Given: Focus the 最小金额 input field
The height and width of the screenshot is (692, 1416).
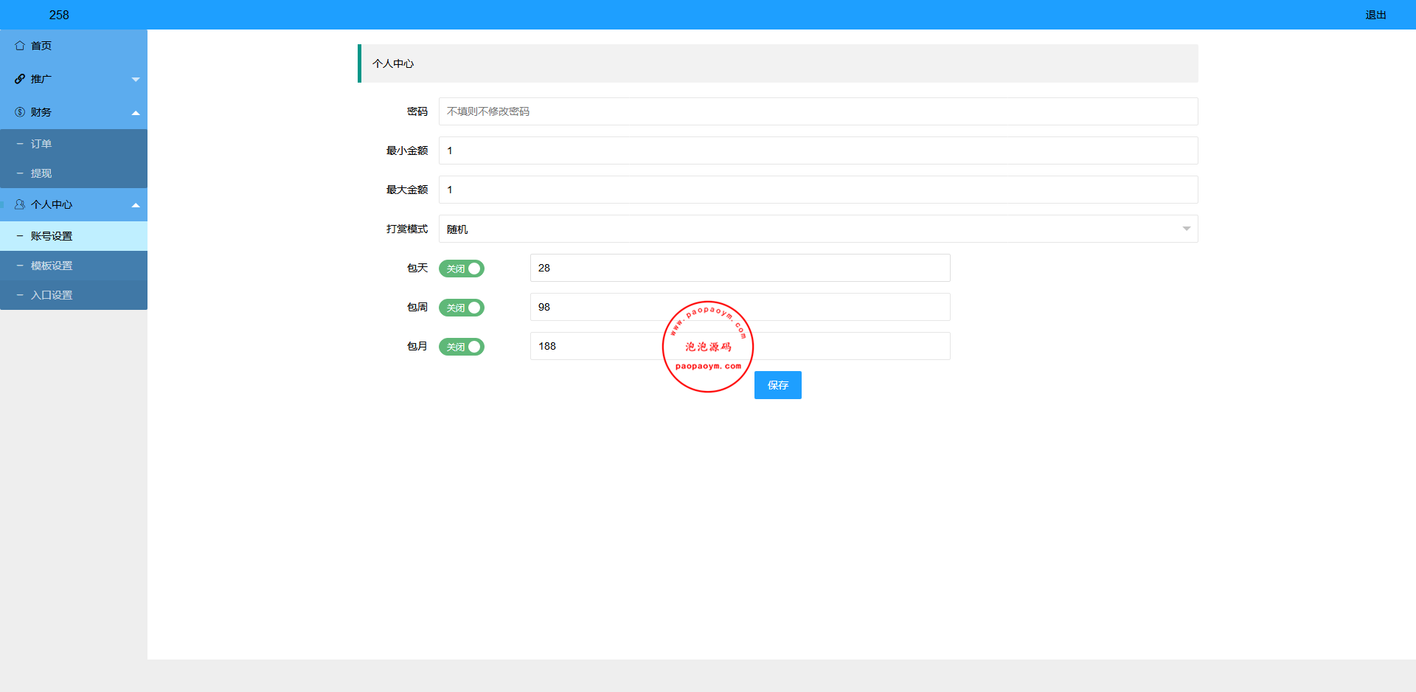Looking at the screenshot, I should (817, 150).
